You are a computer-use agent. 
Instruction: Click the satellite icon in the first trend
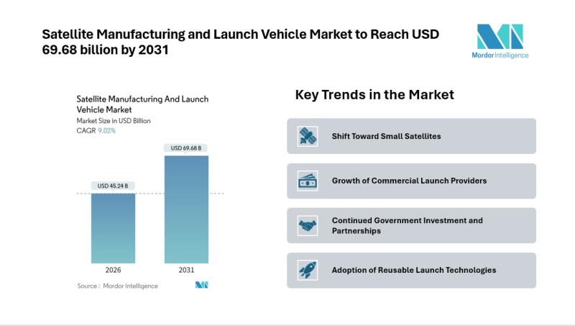pos(308,136)
